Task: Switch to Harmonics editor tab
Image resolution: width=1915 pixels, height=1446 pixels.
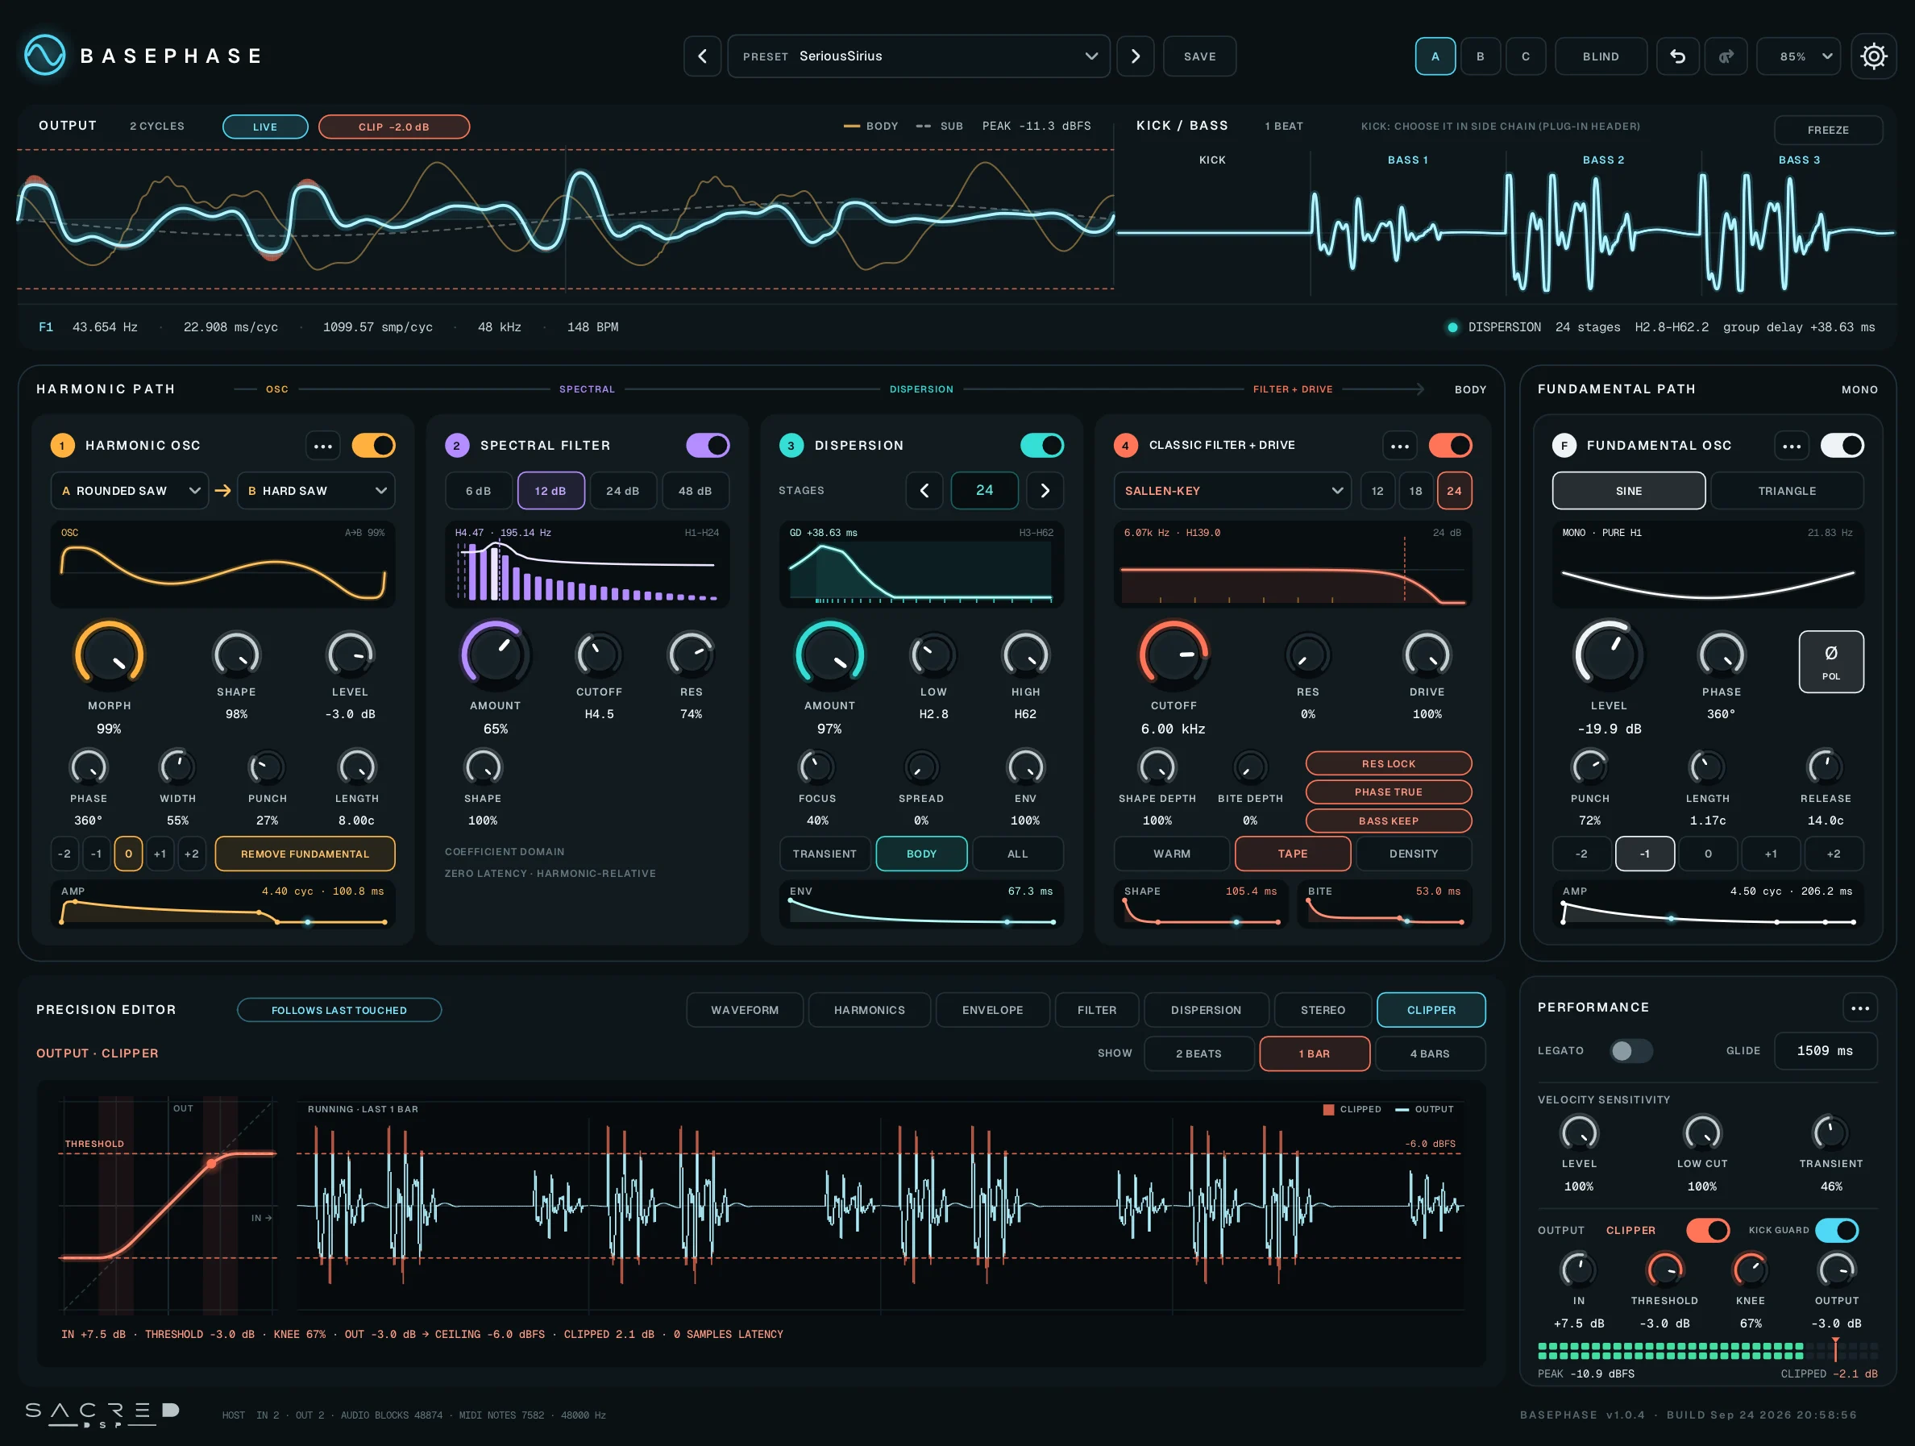Action: click(869, 1011)
